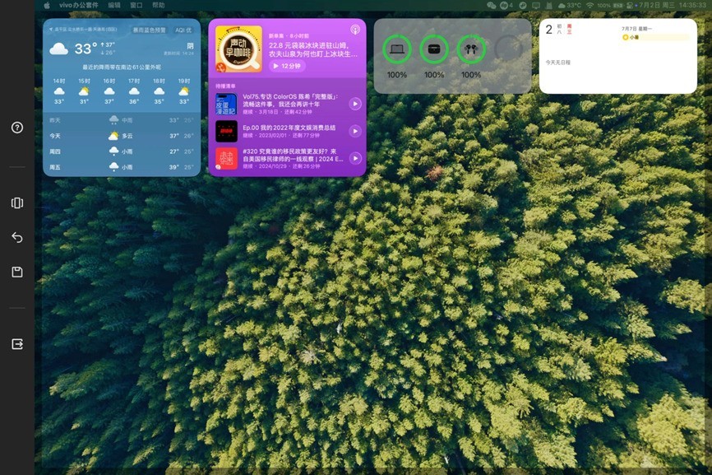Screen dimensions: 712x475
Task: Click the laptop's green 100% battery progress ring
Action: [x=396, y=48]
